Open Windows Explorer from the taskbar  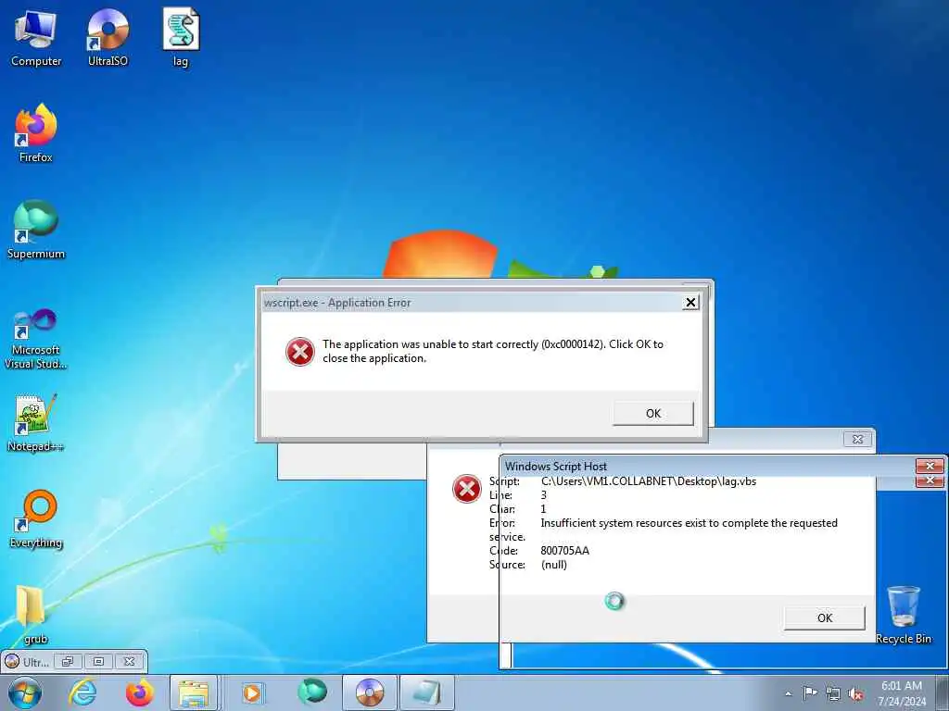(x=193, y=692)
